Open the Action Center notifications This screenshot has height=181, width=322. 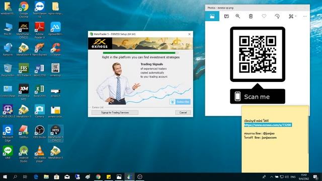pos(315,176)
